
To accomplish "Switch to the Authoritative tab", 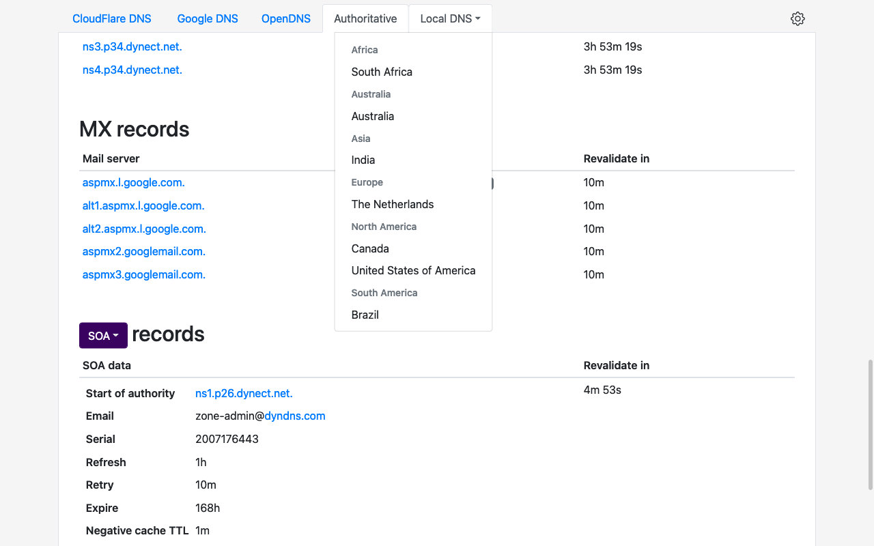I will click(365, 18).
